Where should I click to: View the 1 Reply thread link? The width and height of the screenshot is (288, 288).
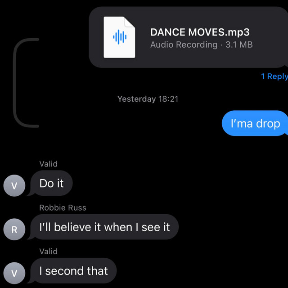point(274,76)
